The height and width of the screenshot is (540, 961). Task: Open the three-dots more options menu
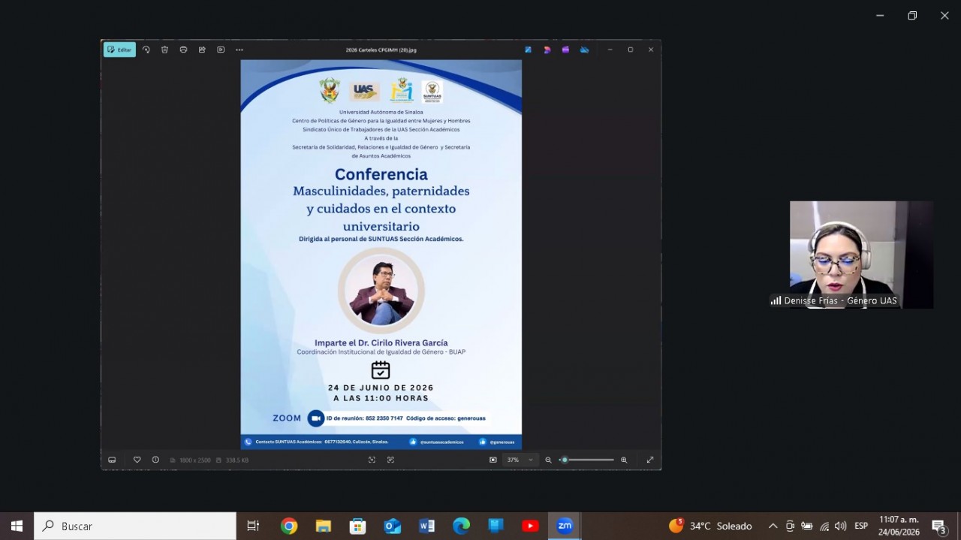pos(239,50)
